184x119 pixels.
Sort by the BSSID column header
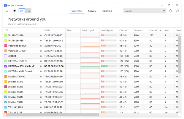pos(54,30)
